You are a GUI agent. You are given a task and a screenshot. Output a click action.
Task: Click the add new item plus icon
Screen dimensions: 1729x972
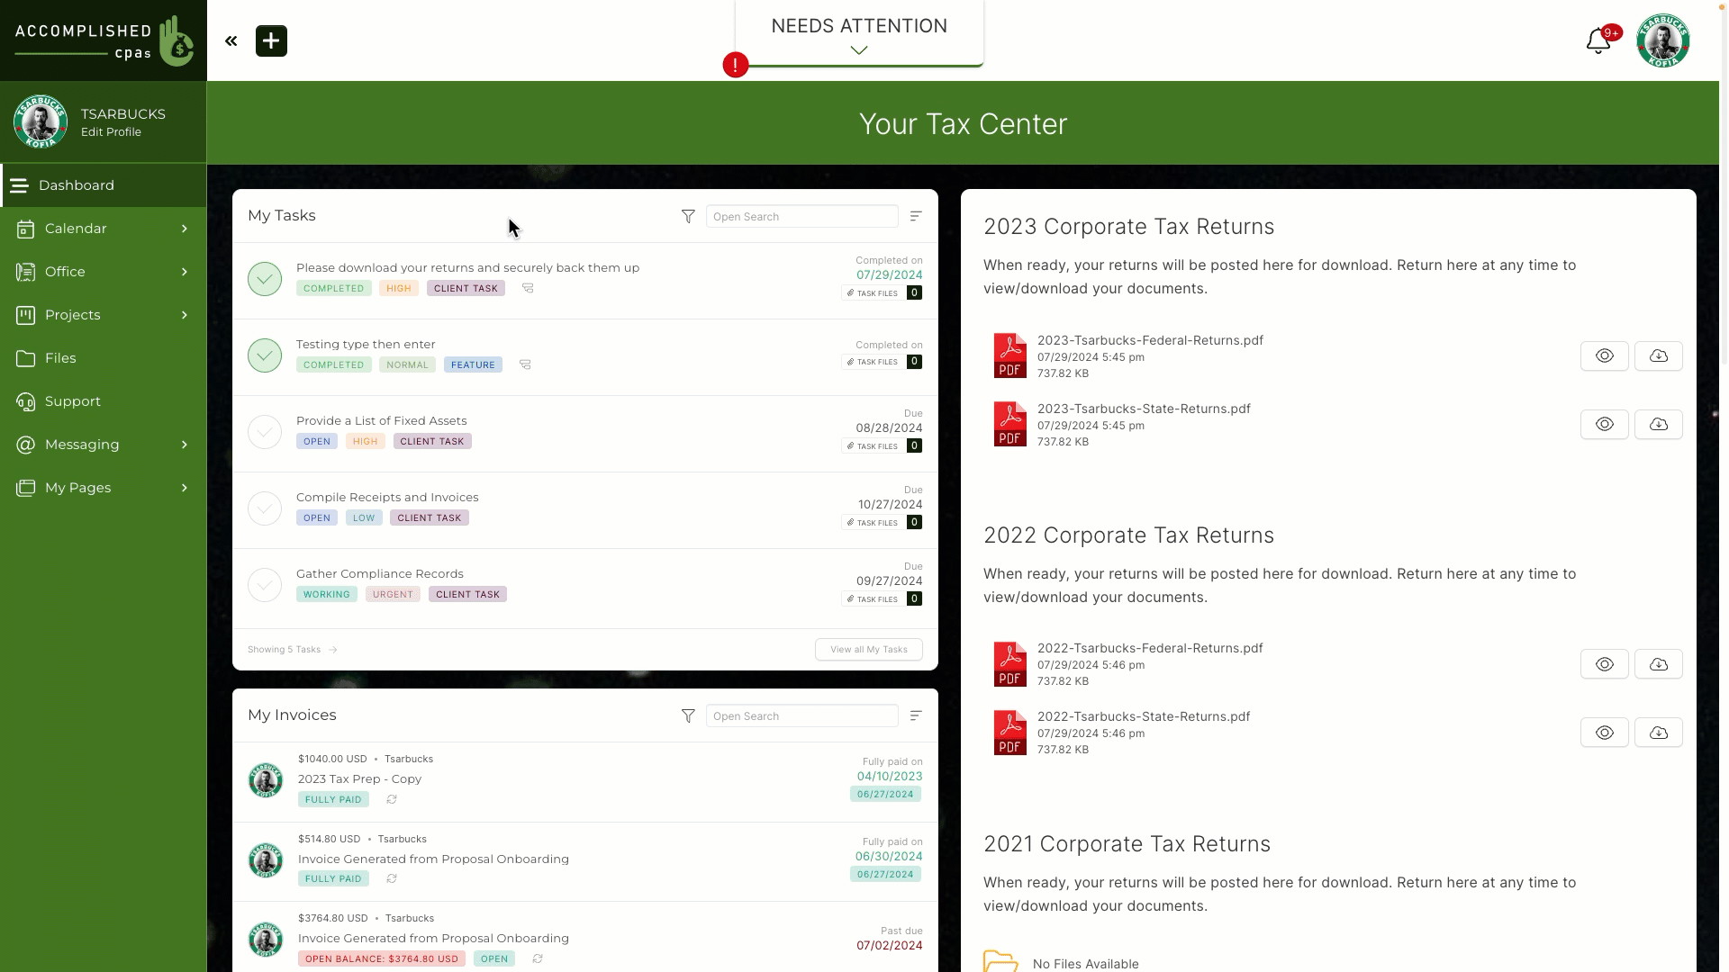[x=271, y=40]
